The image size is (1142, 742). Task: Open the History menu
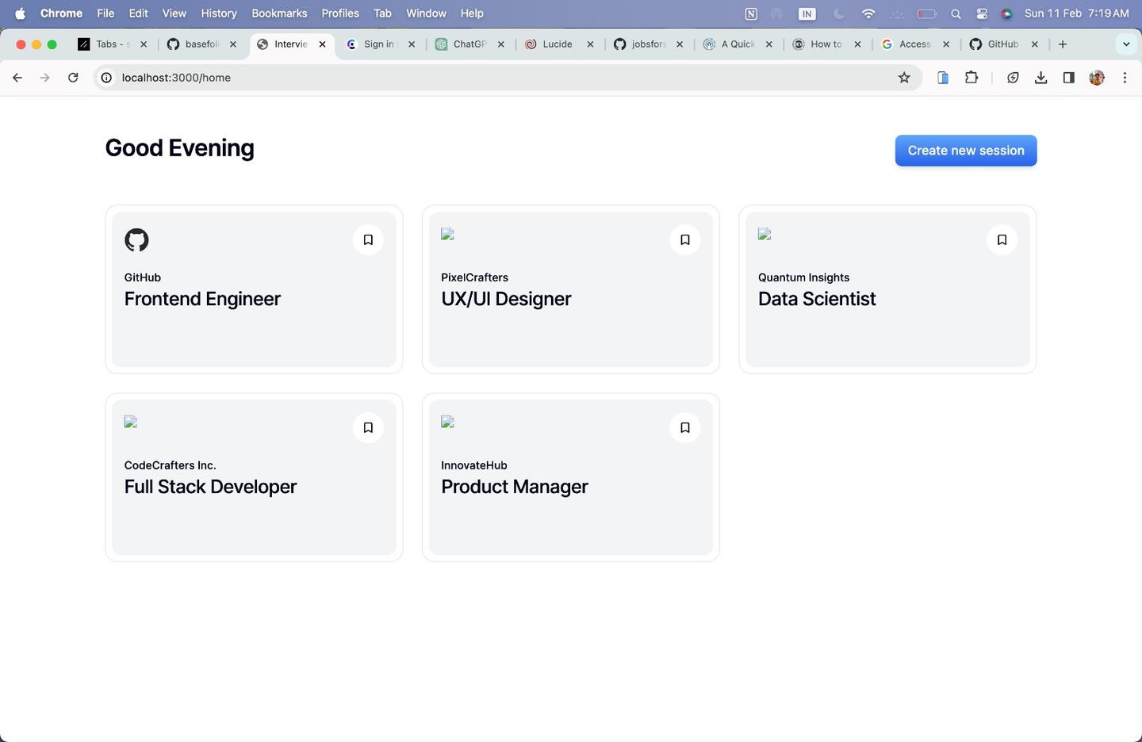[219, 13]
